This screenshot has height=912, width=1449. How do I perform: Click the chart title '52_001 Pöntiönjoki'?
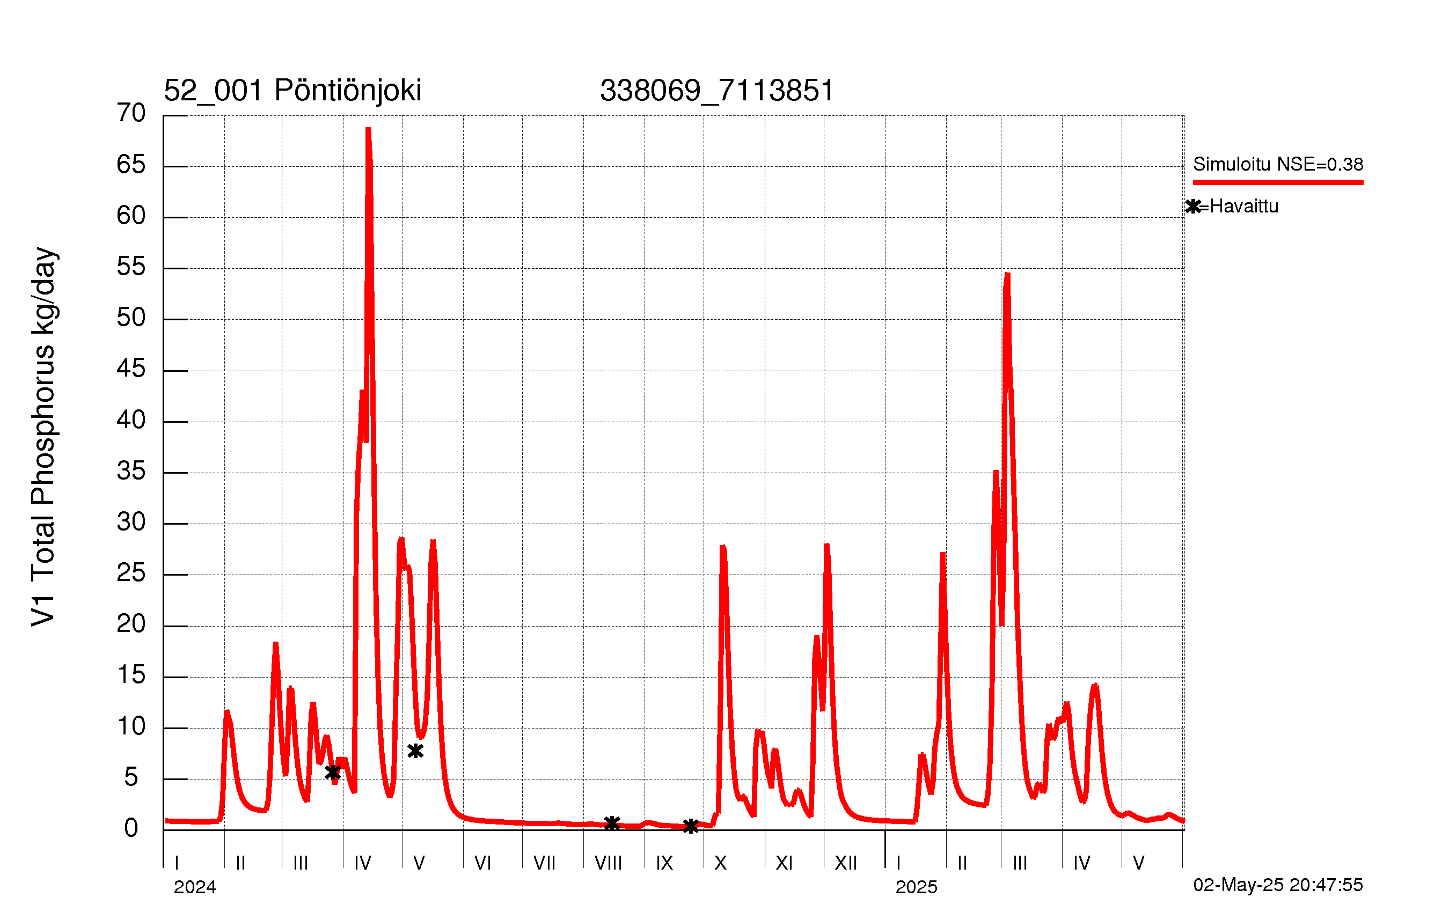coord(292,91)
